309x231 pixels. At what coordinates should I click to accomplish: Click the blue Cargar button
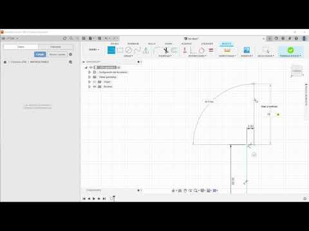pos(40,55)
